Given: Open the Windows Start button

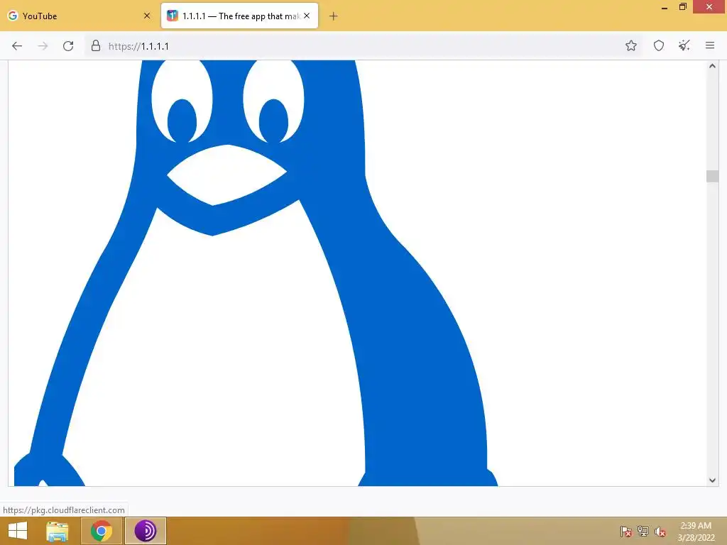Looking at the screenshot, I should 18,531.
